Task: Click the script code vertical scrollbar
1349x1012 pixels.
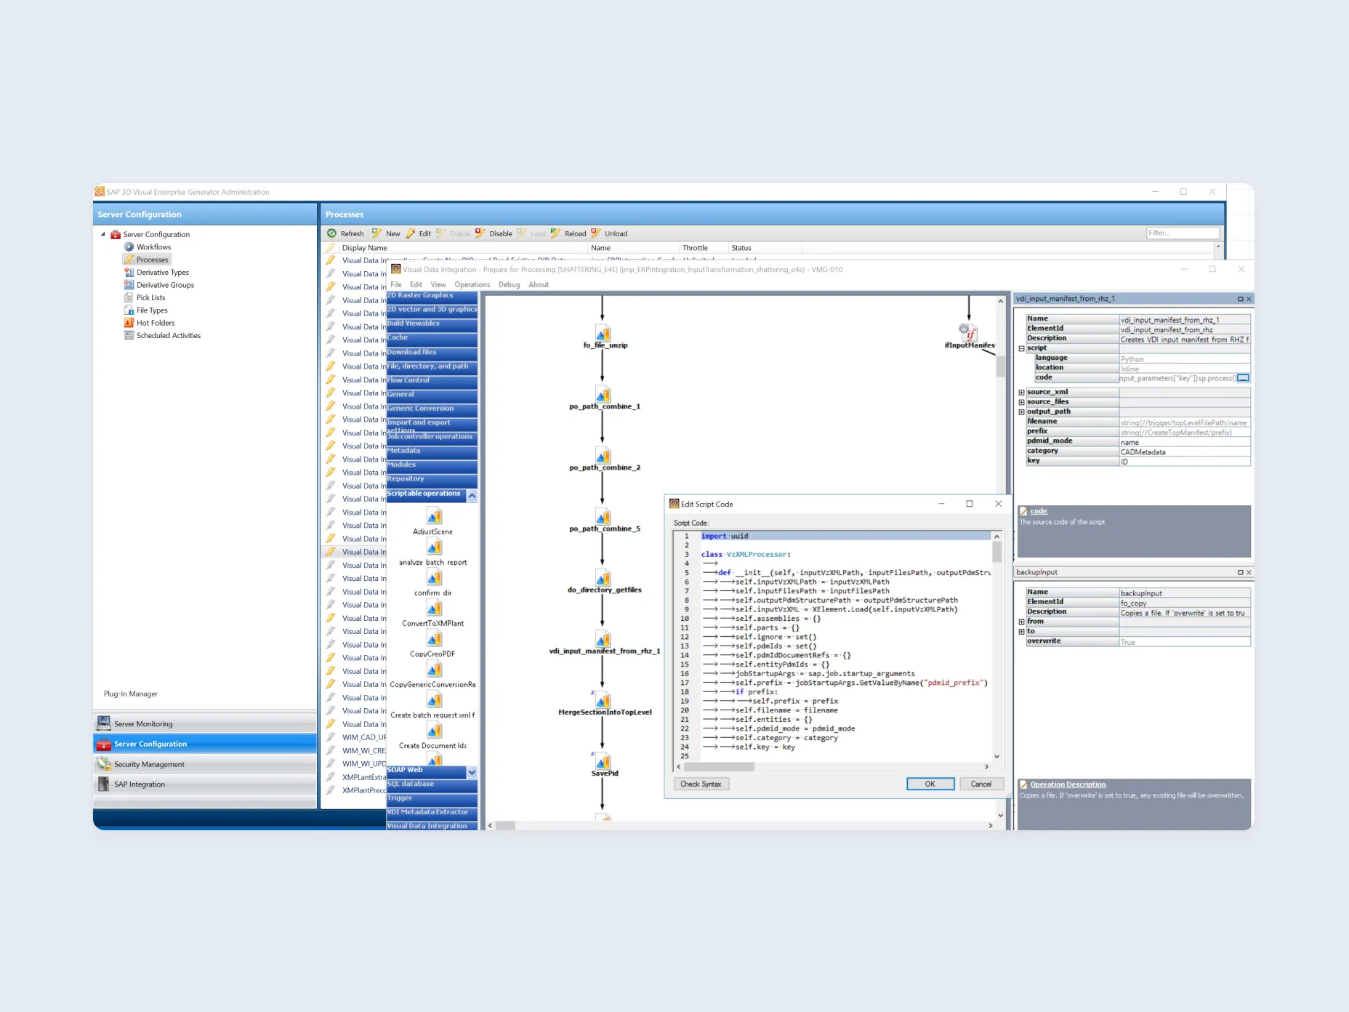Action: pos(996,646)
